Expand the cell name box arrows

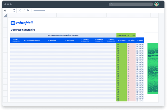tap(14, 10)
